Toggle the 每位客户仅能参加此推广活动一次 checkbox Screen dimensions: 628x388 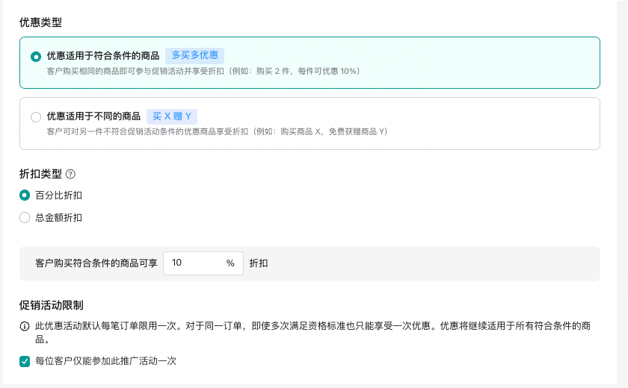[25, 361]
